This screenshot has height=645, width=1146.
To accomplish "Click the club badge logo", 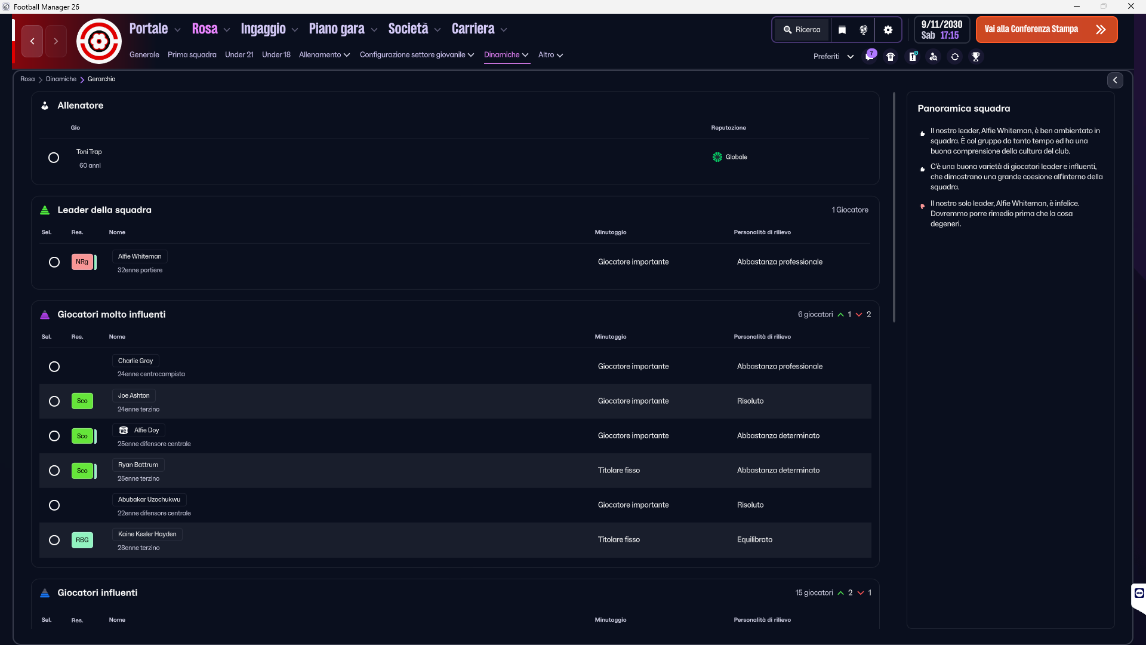I will 99,41.
